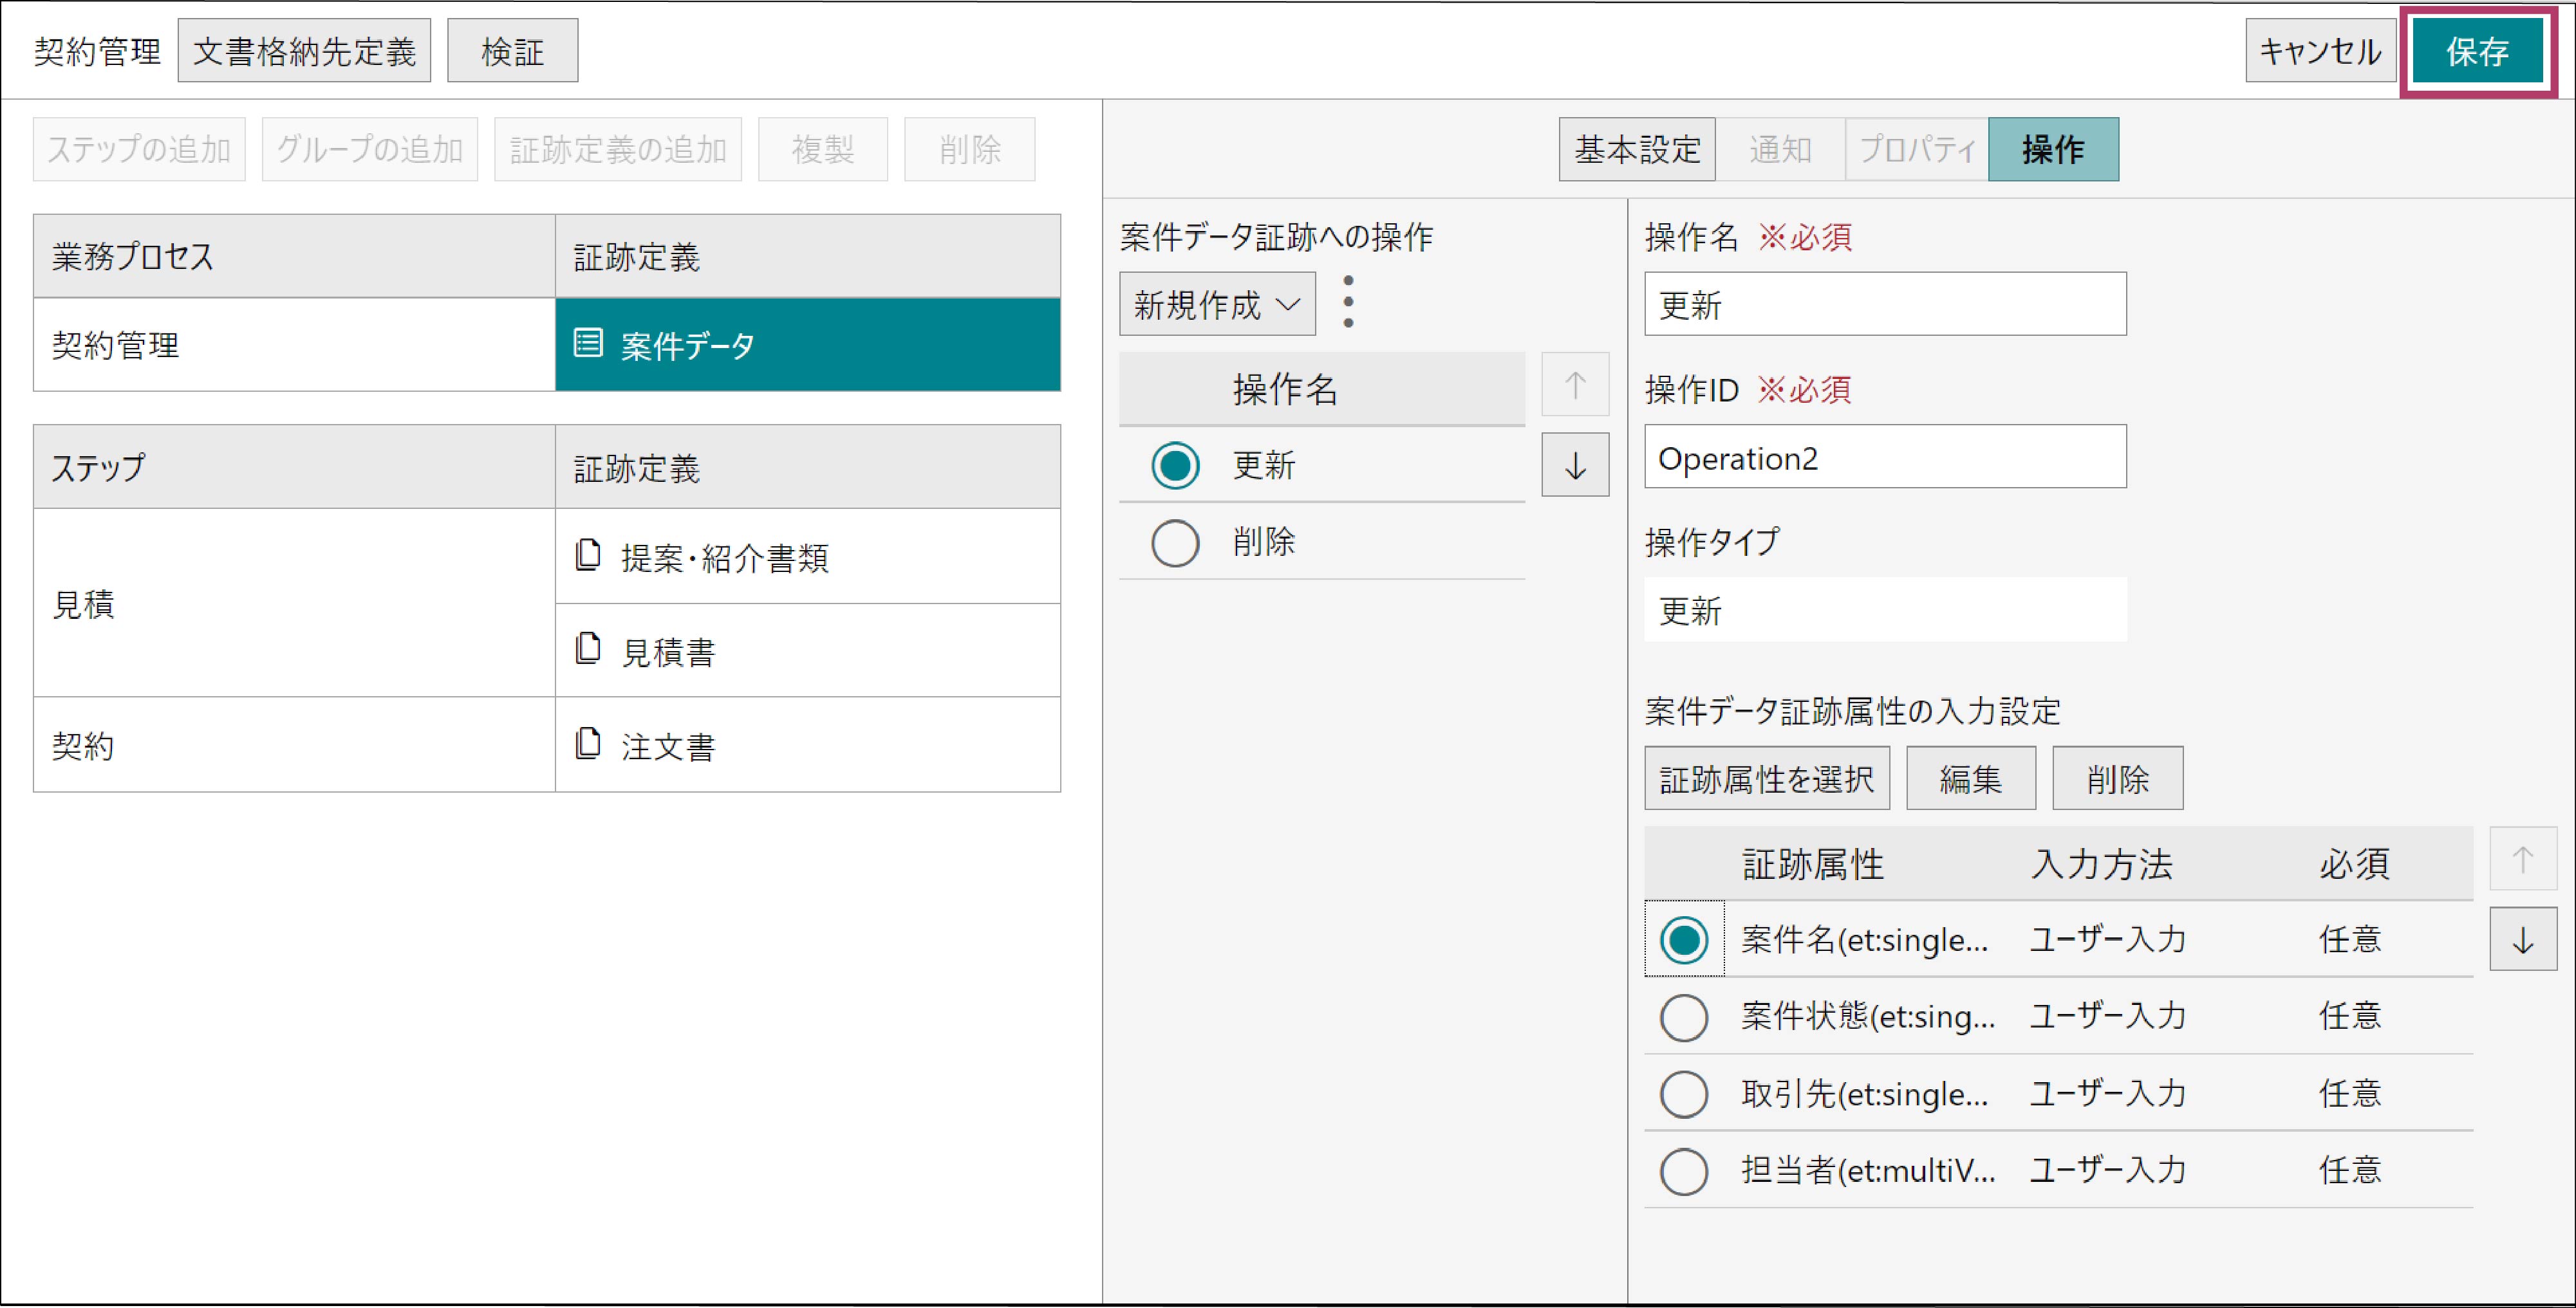Click the ステップ column header
The width and height of the screenshot is (2576, 1308).
[x=294, y=468]
